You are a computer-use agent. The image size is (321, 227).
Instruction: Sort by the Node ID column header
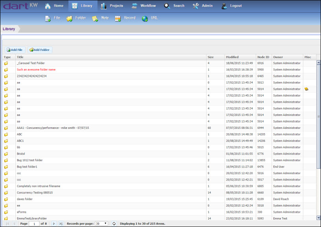(x=263, y=57)
